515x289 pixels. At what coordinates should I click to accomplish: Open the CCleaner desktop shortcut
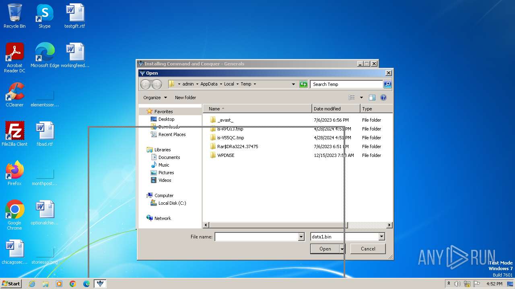14,95
